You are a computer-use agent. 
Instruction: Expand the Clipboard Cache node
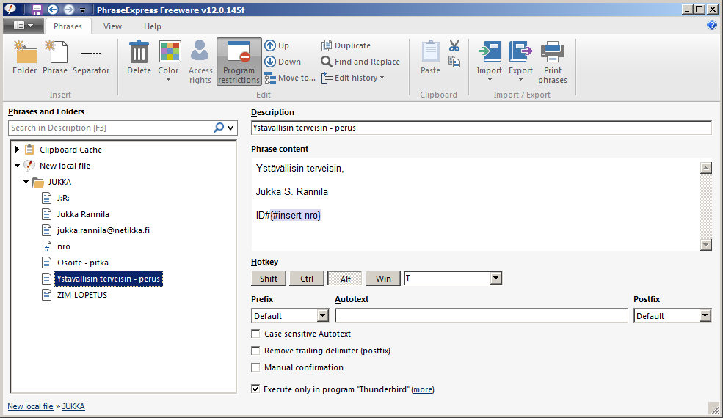pyautogui.click(x=17, y=150)
